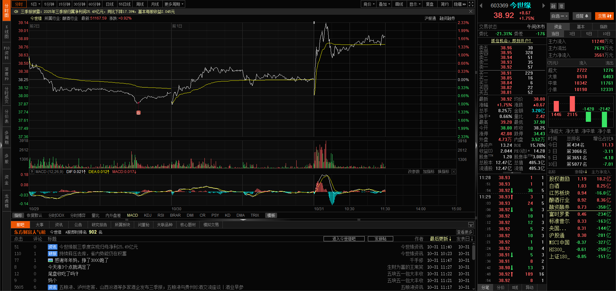Click the 恢复默认 button
The image size is (616, 291).
34,215
